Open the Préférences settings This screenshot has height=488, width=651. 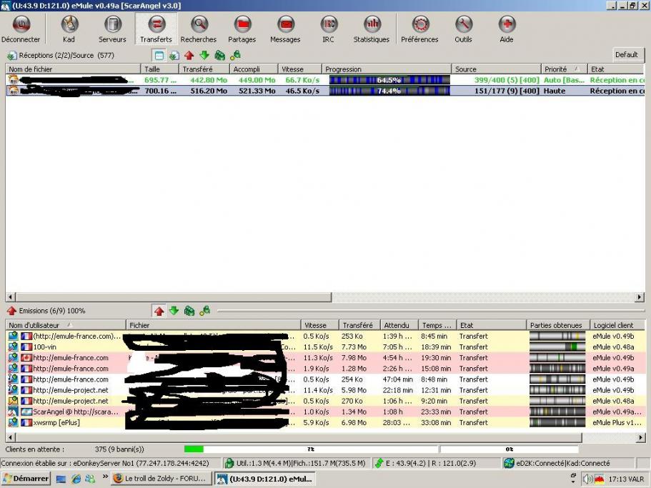[419, 29]
